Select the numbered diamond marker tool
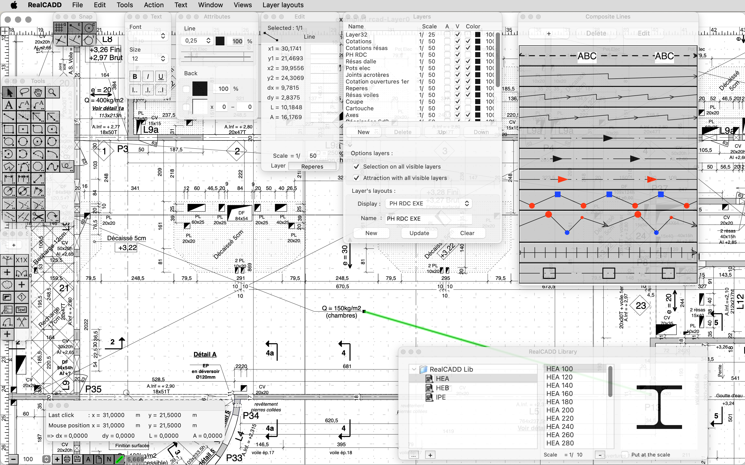This screenshot has width=745, height=465. [x=22, y=297]
